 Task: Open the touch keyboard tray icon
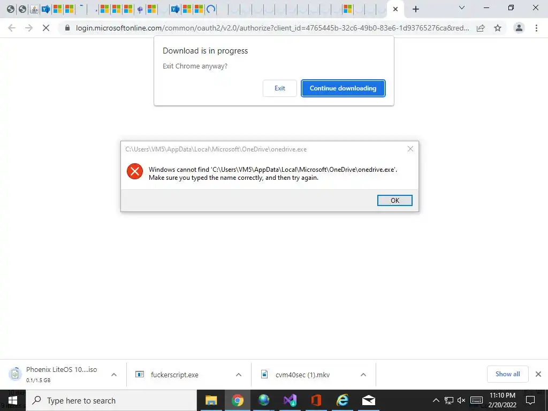point(477,400)
